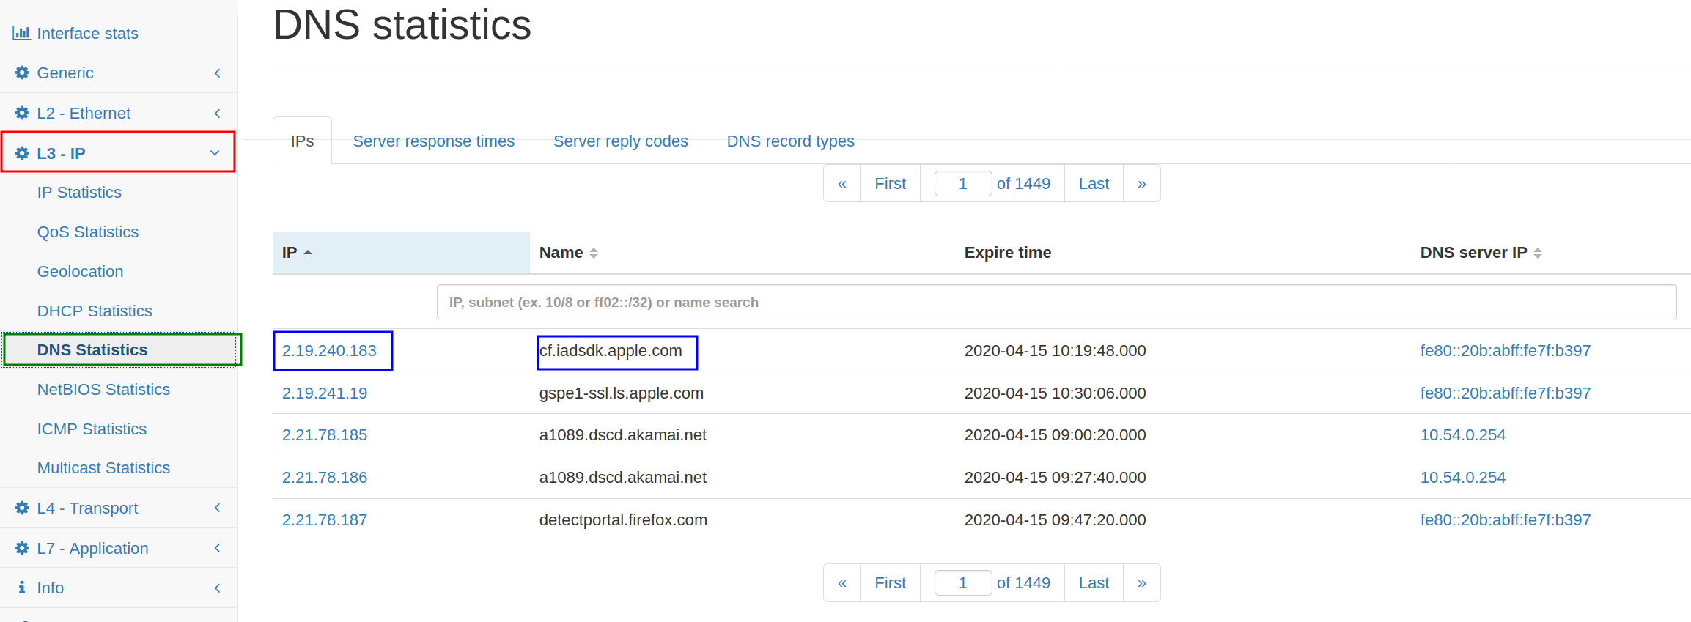Screen dimensions: 1691x622
Task: Click the gear icon beside L7 - Application
Action: click(22, 548)
